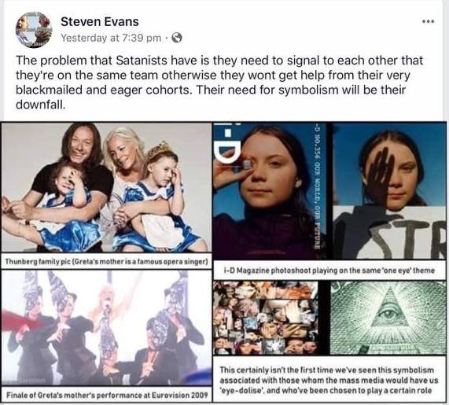Click the globe public audience icon
This screenshot has height=405, width=449.
coord(177,38)
